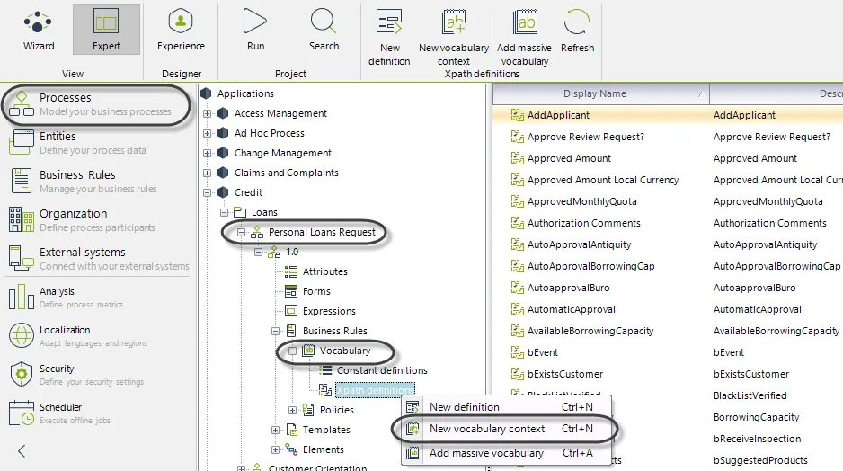
Task: Select the Expert view button
Action: coord(106,30)
